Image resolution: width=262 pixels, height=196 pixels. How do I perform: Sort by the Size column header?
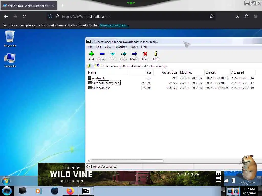point(140,72)
